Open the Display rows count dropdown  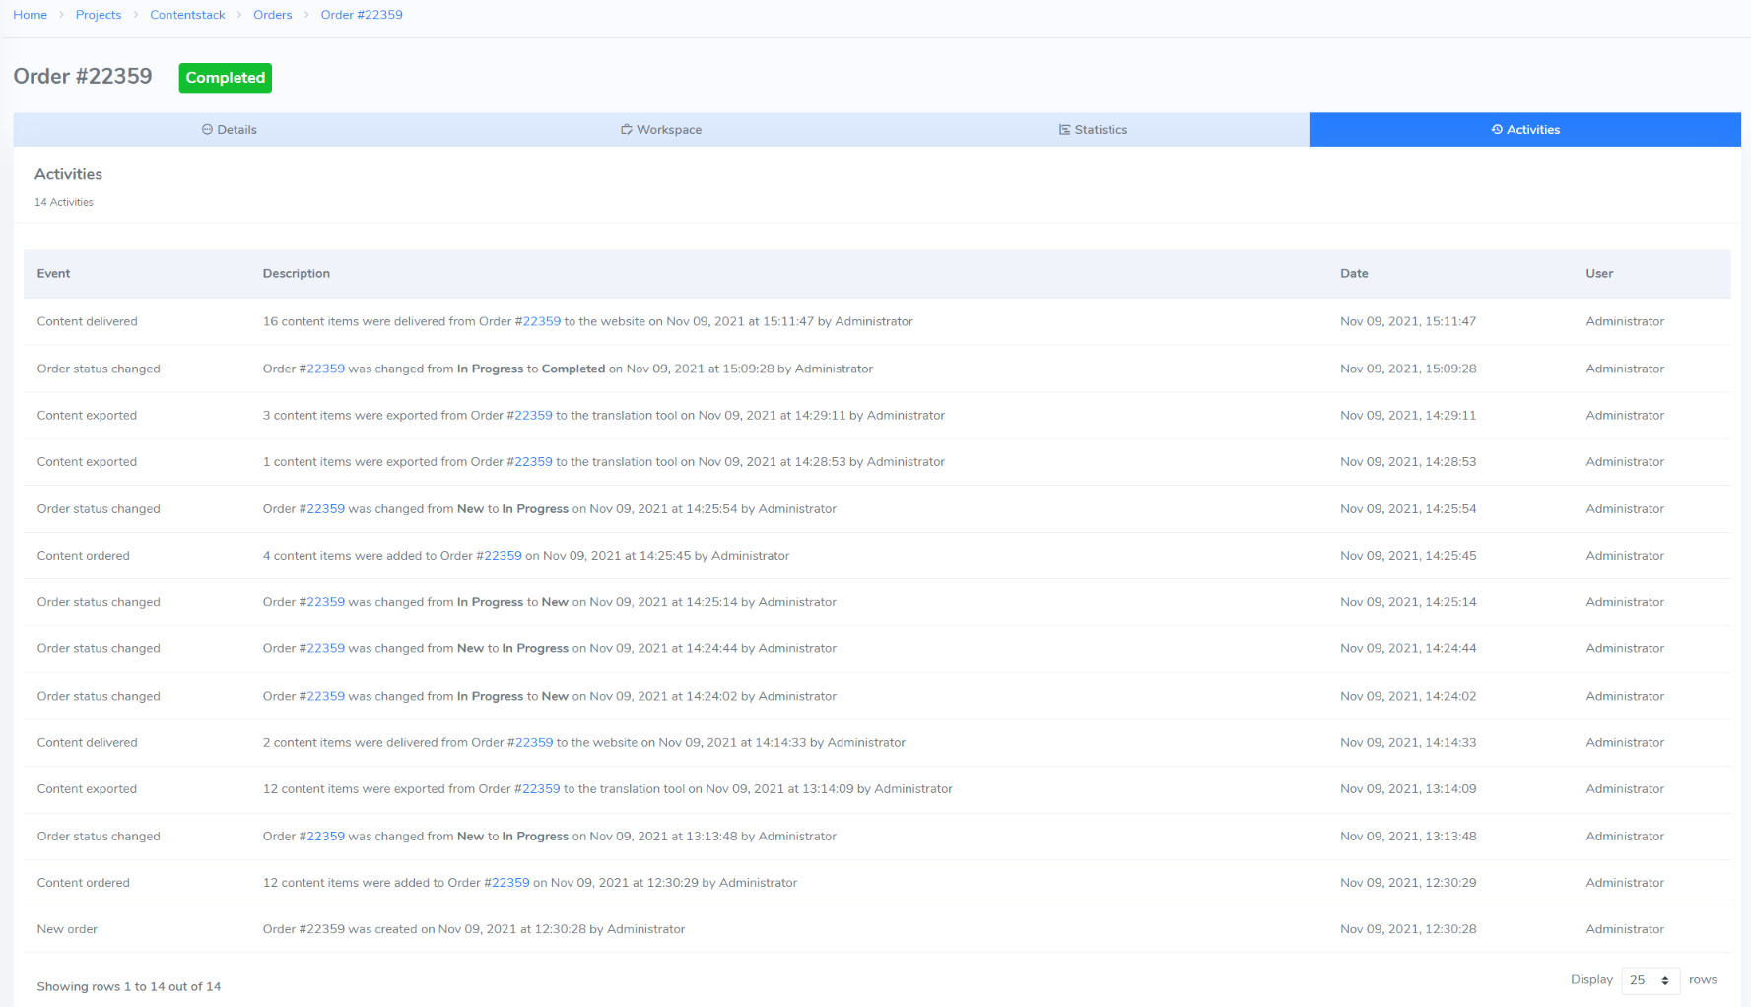coord(1650,980)
